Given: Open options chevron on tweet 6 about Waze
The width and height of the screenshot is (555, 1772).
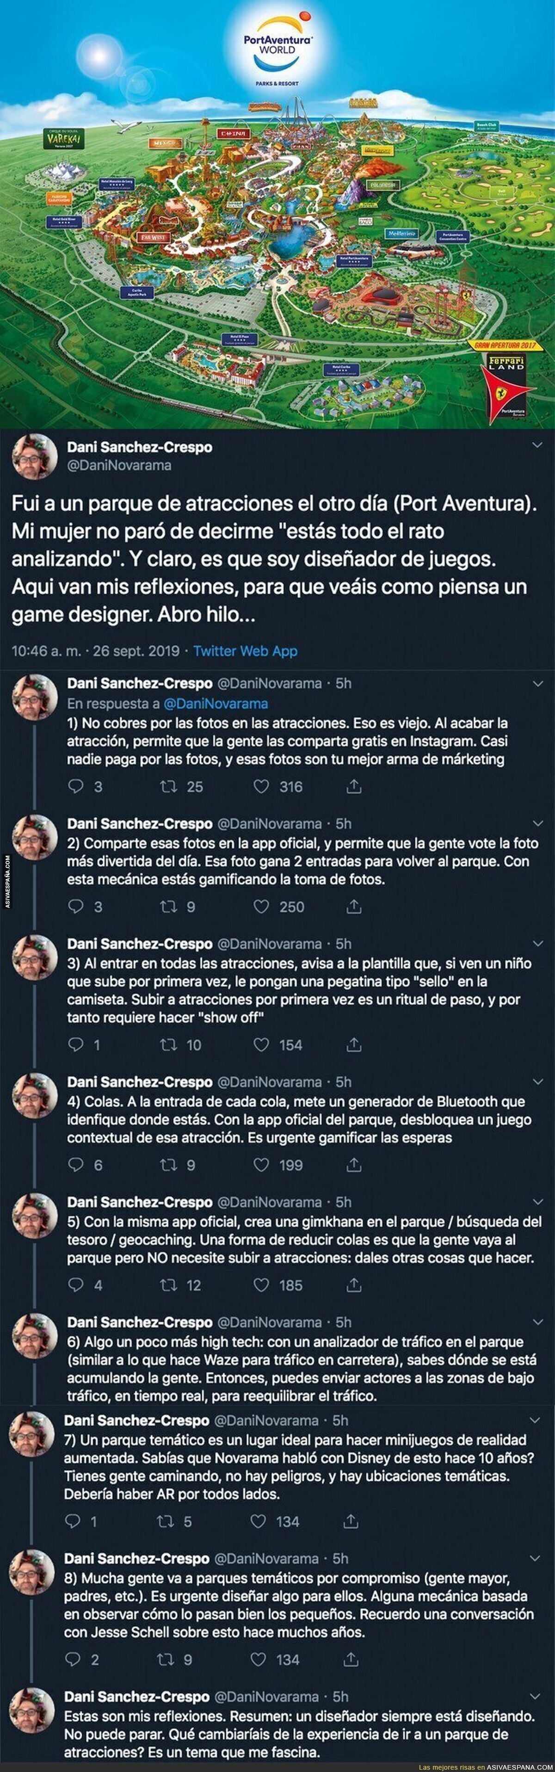Looking at the screenshot, I should click(x=536, y=1323).
